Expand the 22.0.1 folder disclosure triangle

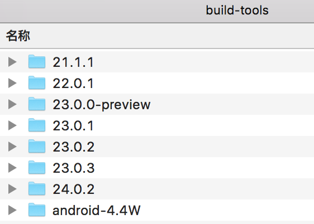click(x=12, y=83)
